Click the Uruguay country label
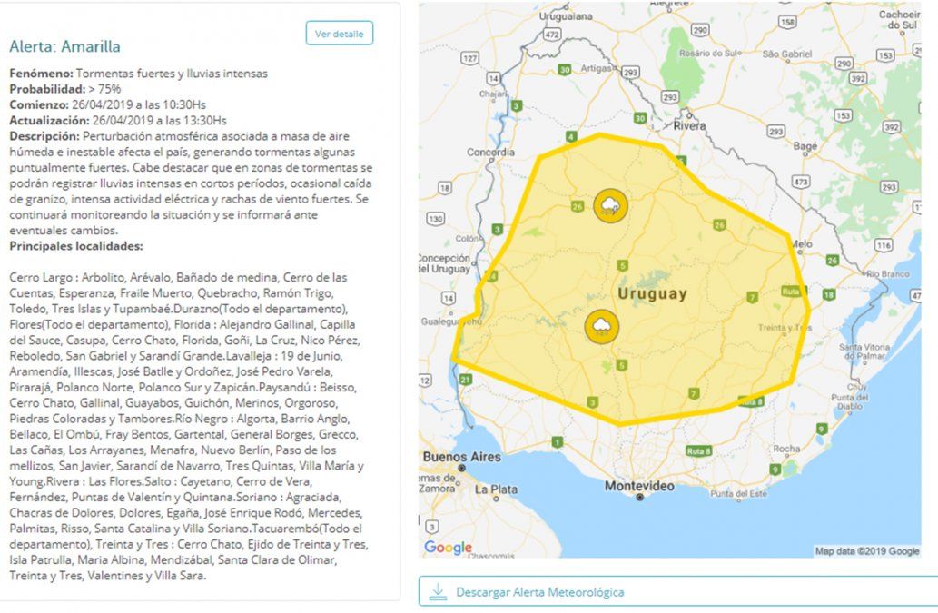This screenshot has height=613, width=938. (652, 294)
